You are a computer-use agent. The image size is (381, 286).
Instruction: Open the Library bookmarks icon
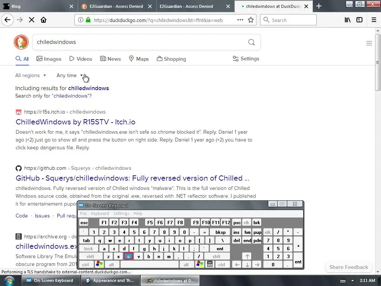point(348,20)
